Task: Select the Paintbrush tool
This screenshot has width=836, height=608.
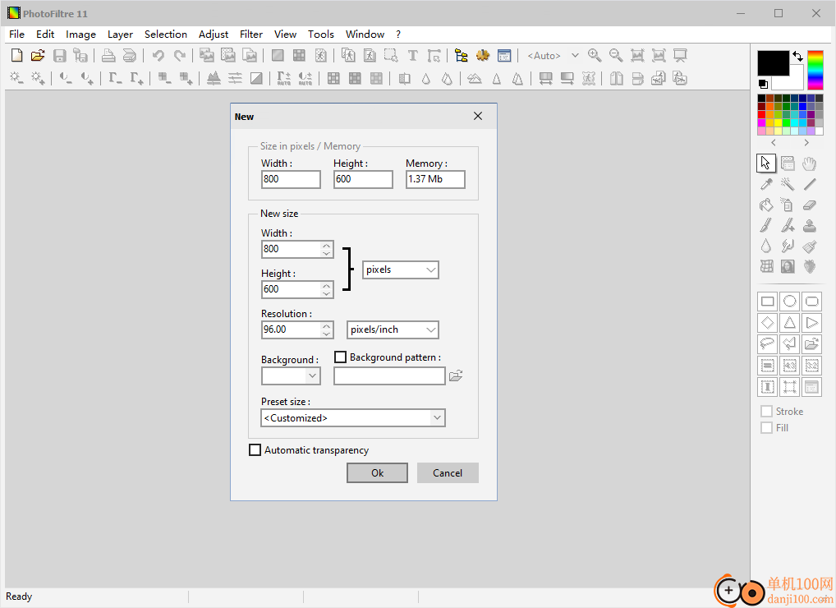Action: coord(766,226)
